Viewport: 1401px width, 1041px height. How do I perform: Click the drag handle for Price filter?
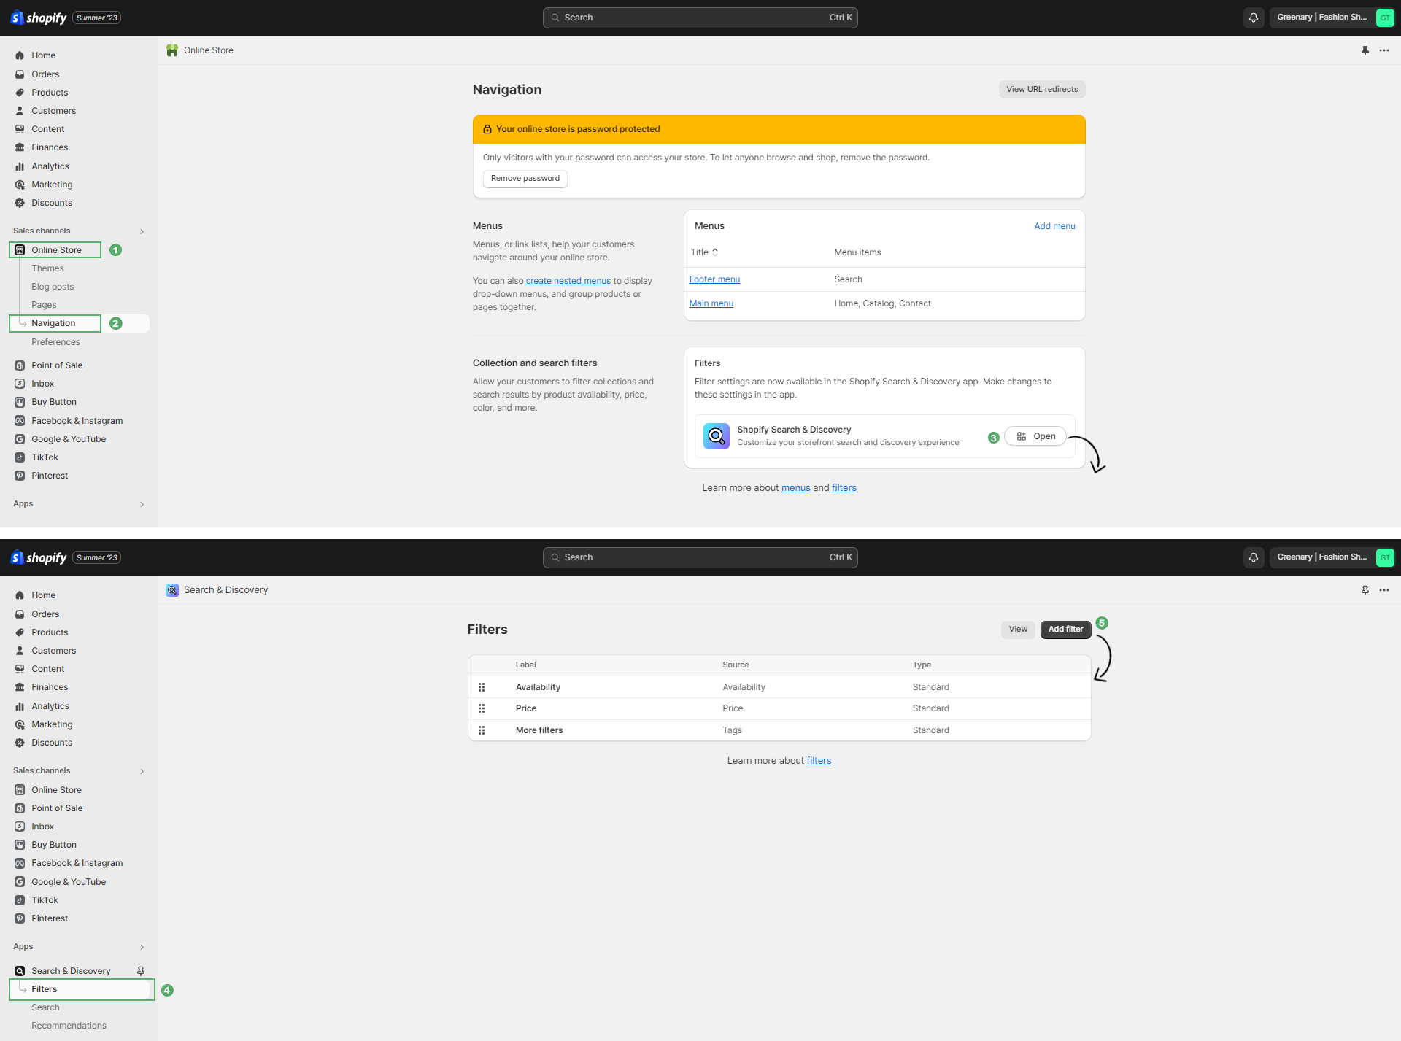click(482, 708)
